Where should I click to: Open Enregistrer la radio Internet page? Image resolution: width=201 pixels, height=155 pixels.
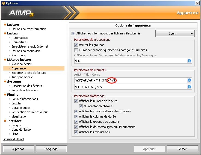(30, 46)
